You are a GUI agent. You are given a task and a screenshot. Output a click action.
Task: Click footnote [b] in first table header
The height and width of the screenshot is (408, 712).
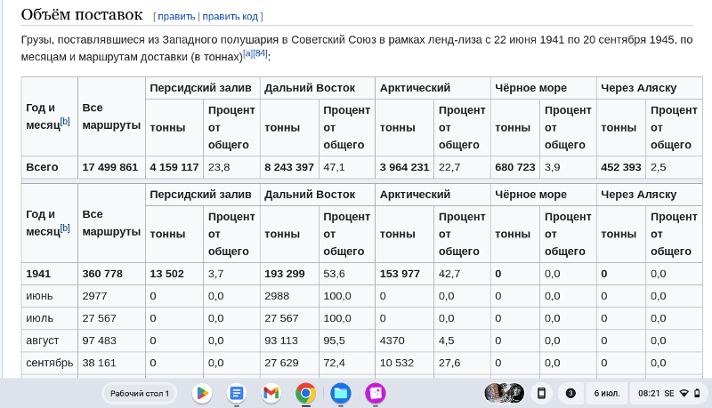click(65, 121)
